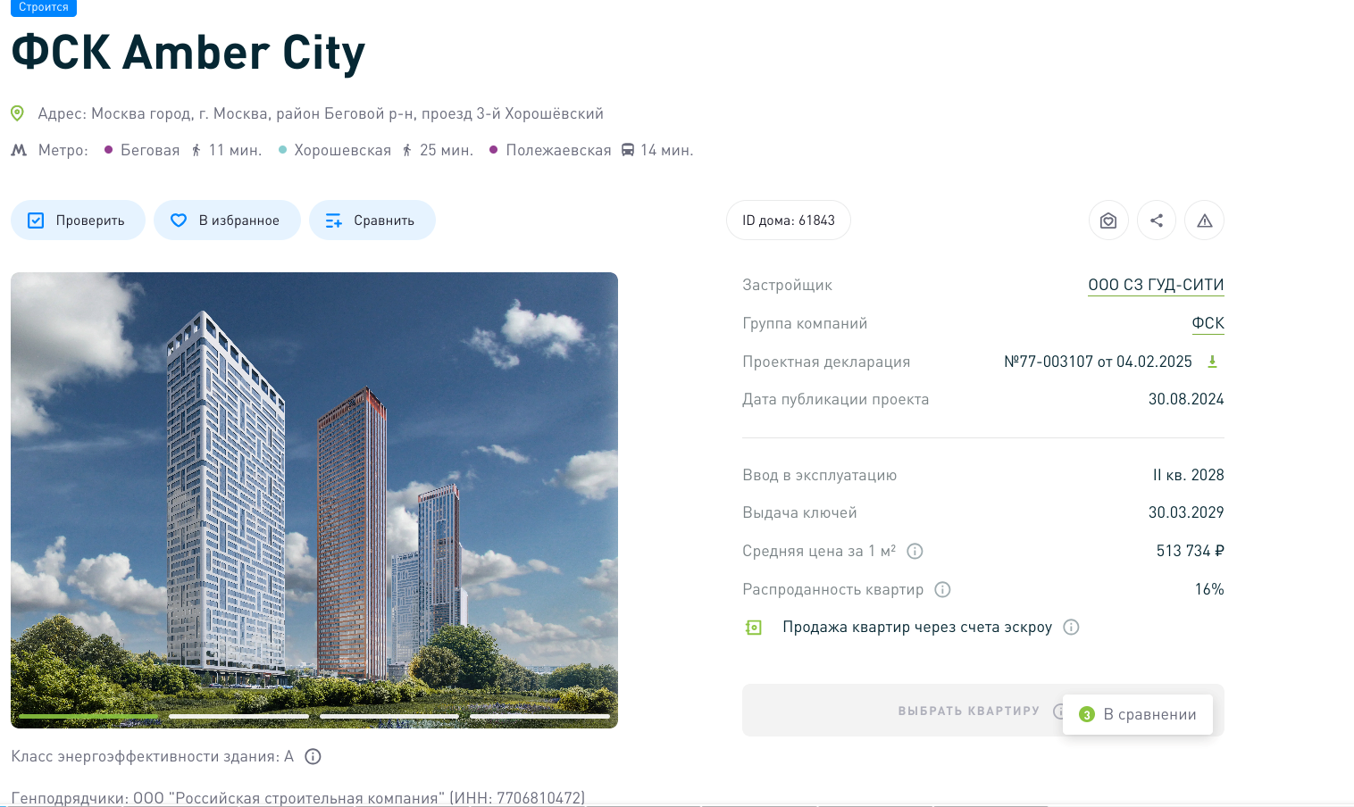Screen dimensions: 1354x807
Task: Select the second gallery slide indicator
Action: [238, 716]
